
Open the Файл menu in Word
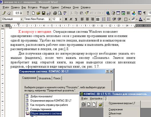tap(6, 7)
